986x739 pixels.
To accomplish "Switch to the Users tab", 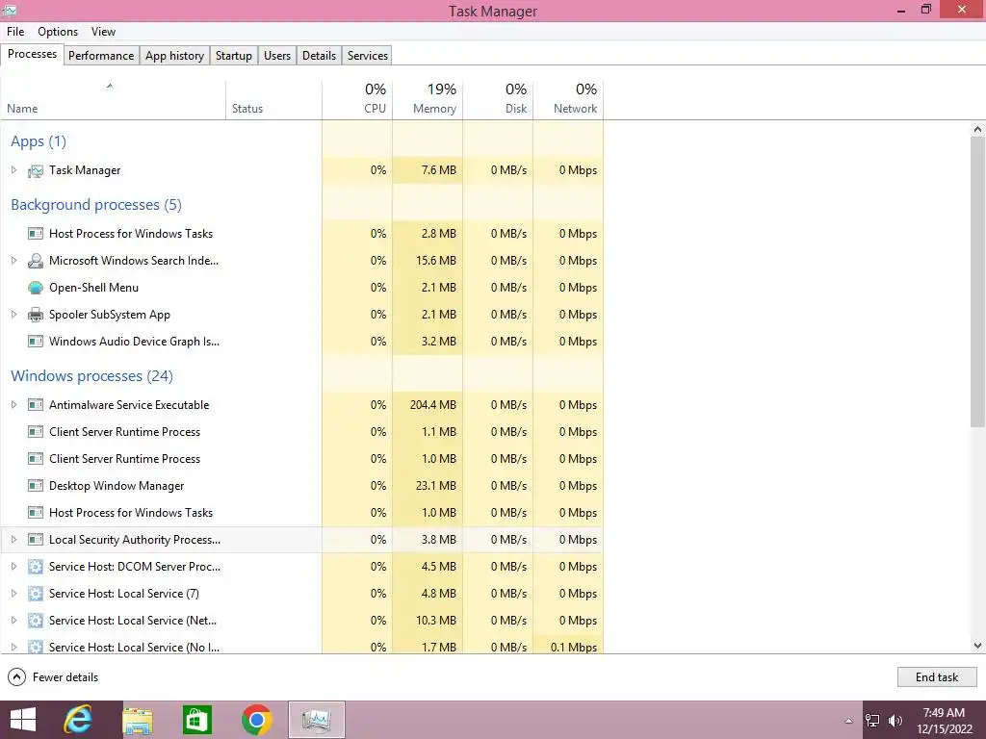I will click(277, 55).
